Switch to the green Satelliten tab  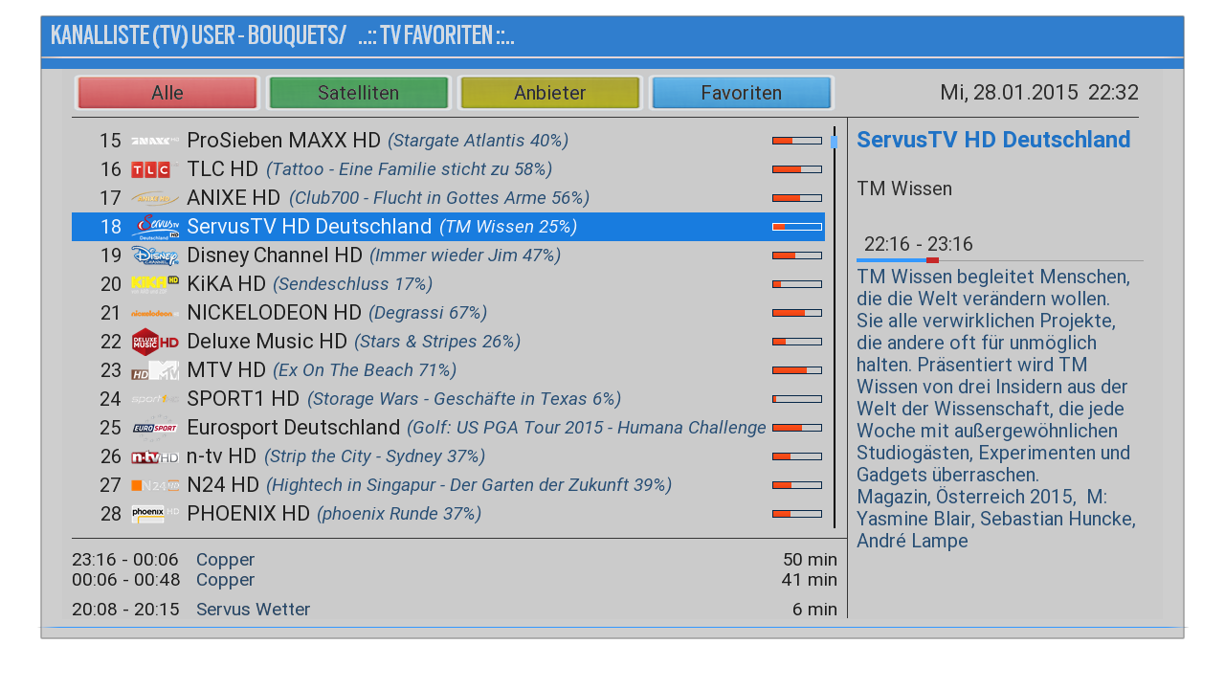click(x=358, y=93)
